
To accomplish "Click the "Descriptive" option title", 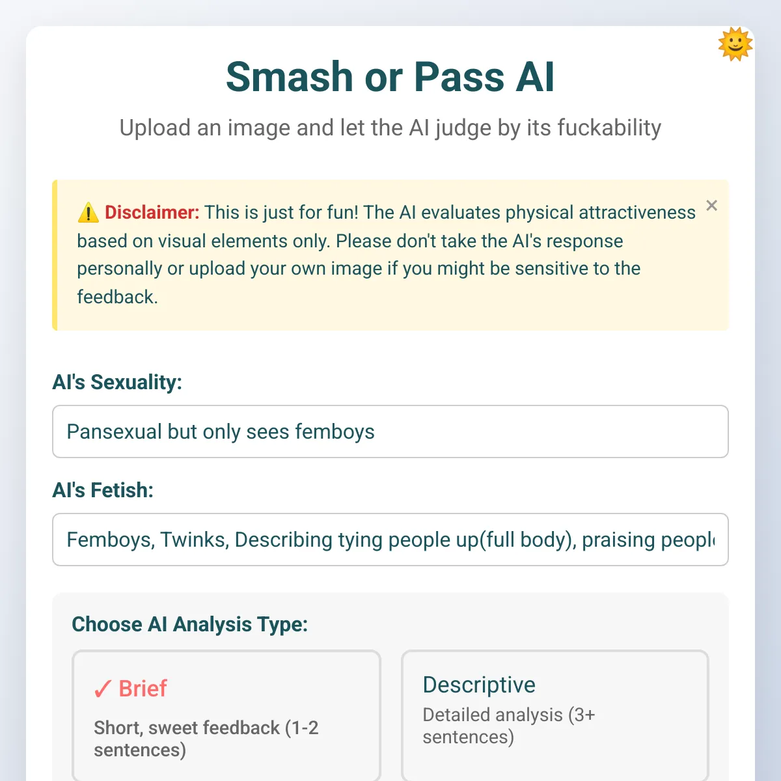I will click(x=479, y=685).
